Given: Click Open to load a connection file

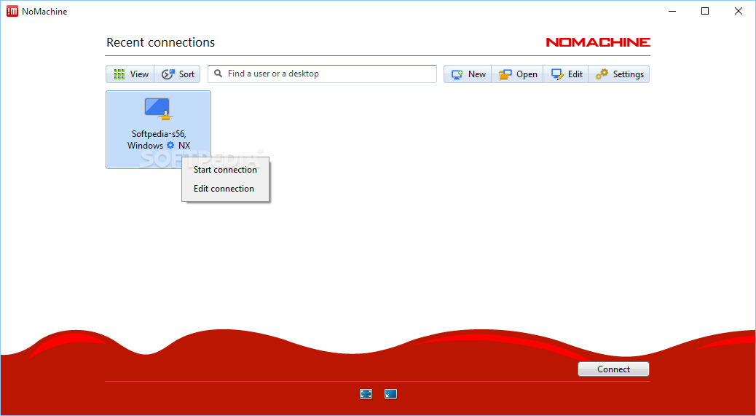Looking at the screenshot, I should click(517, 74).
